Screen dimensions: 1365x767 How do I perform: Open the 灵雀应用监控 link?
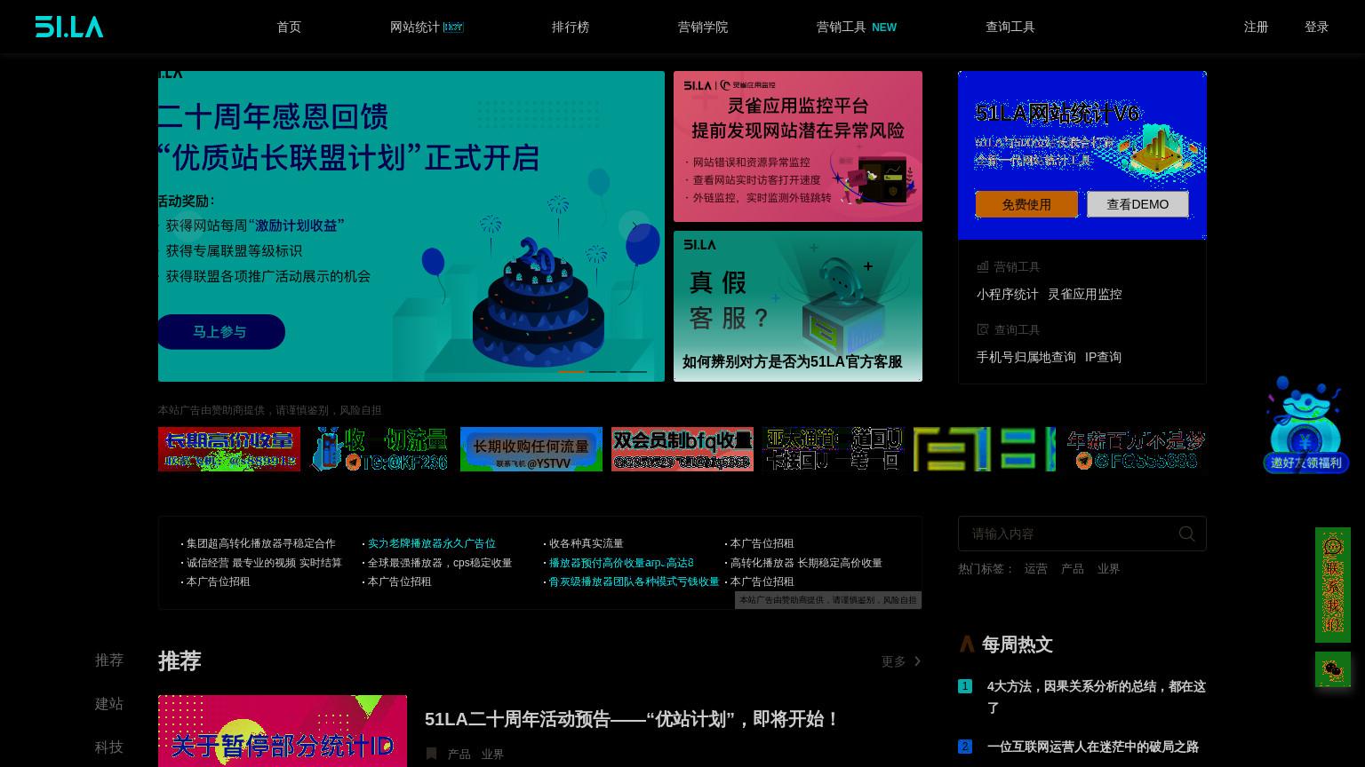[x=1085, y=295]
